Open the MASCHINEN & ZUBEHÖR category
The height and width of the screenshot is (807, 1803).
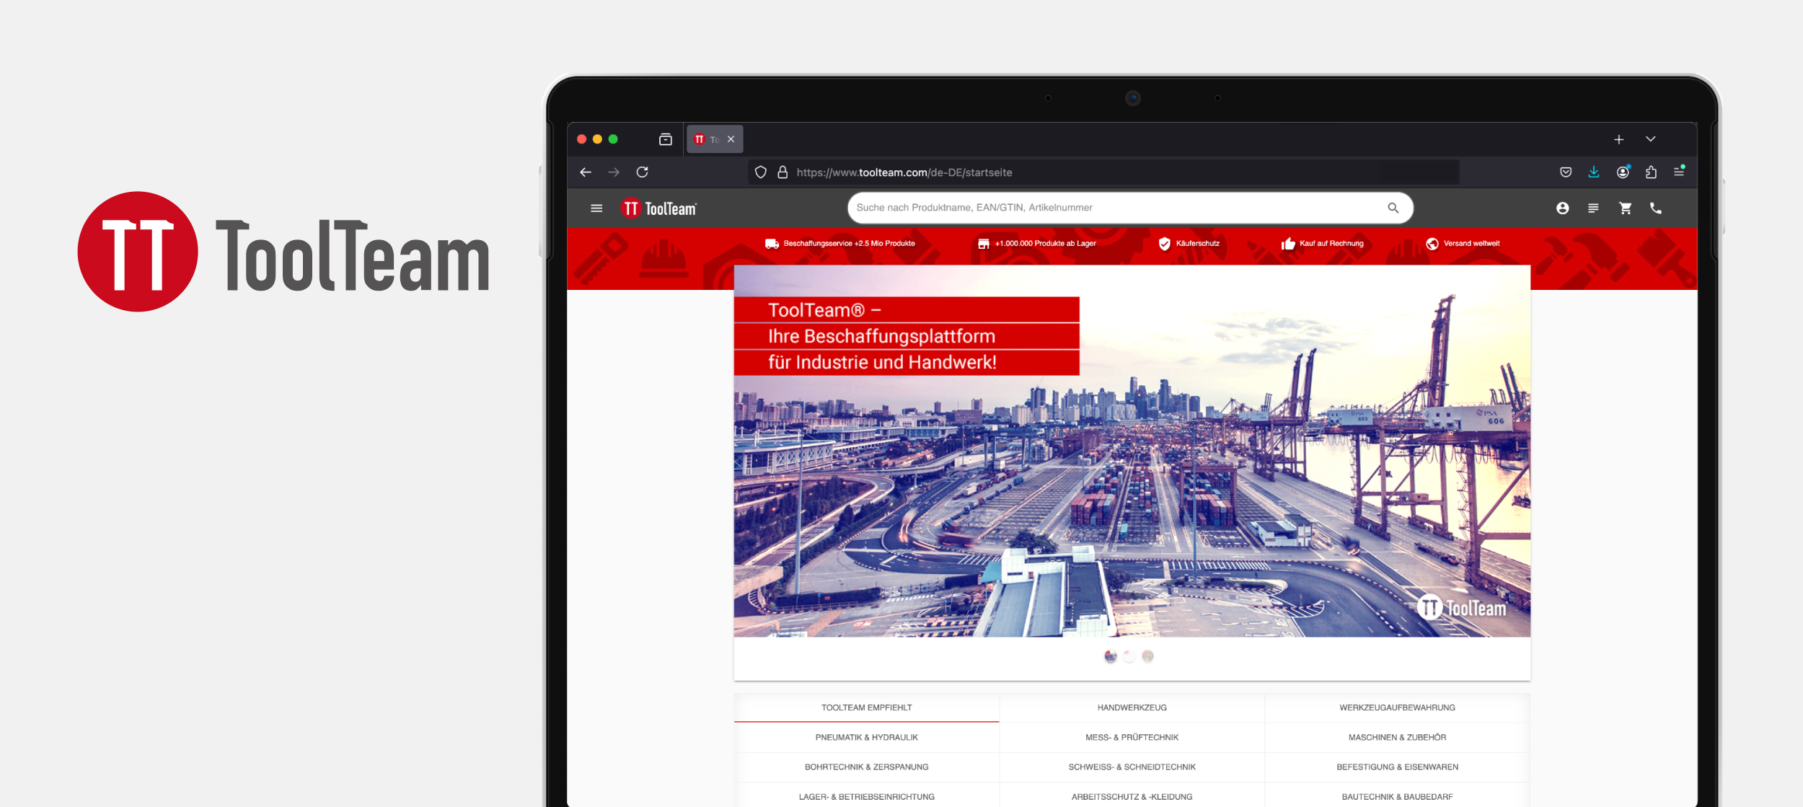pyautogui.click(x=1396, y=737)
